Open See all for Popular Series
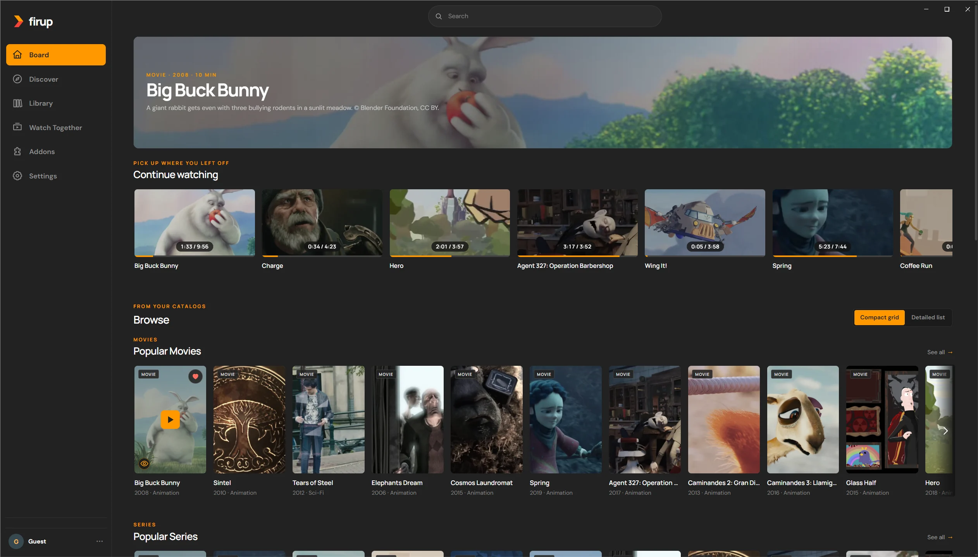978x557 pixels. 940,537
